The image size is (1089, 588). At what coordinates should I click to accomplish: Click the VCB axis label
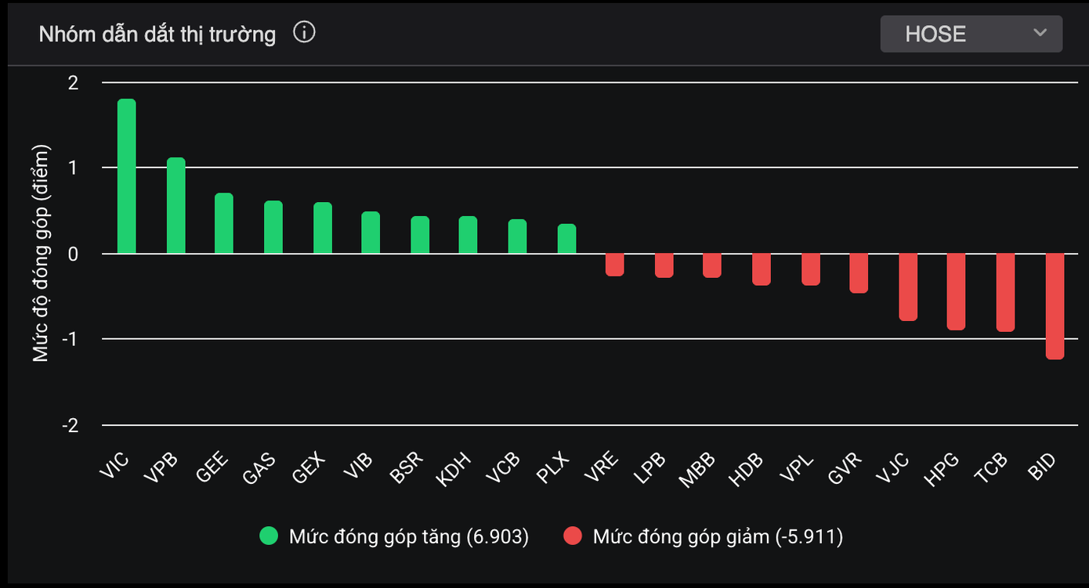(503, 469)
